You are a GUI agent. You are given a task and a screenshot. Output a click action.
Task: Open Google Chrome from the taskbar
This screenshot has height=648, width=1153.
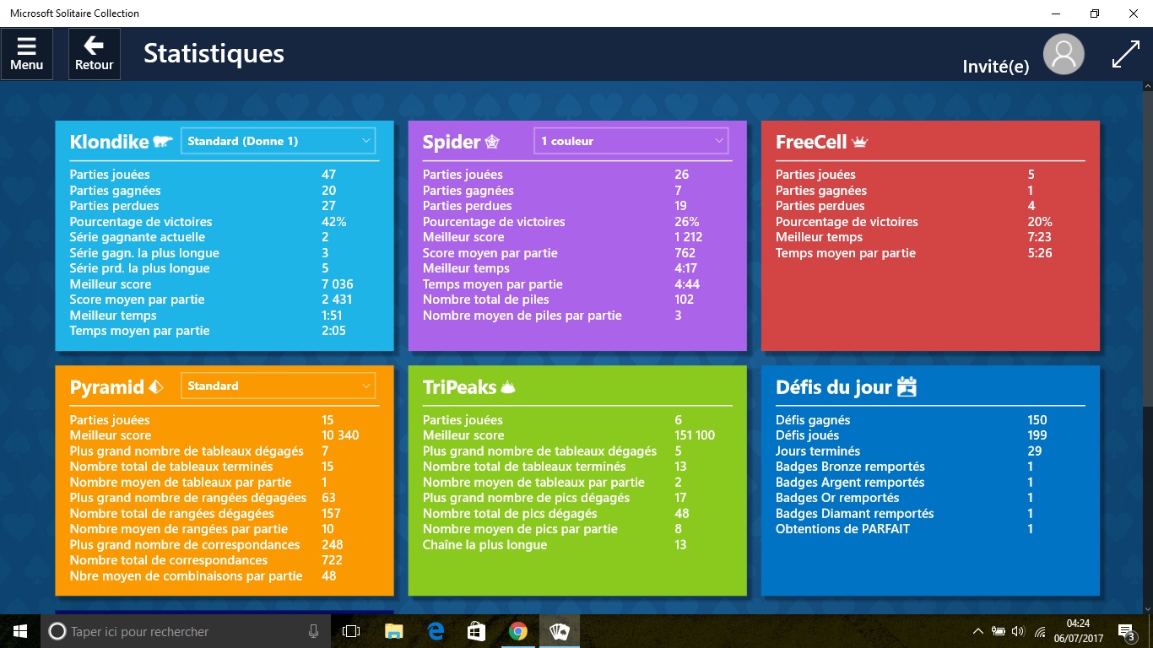pyautogui.click(x=518, y=631)
